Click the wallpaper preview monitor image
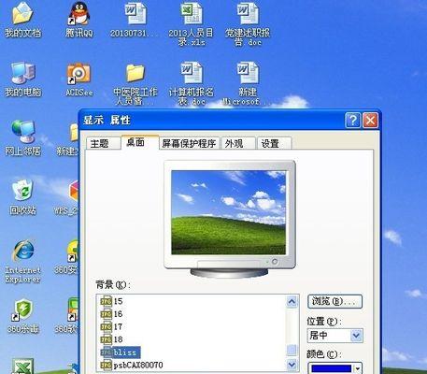This screenshot has width=427, height=374. tap(229, 212)
